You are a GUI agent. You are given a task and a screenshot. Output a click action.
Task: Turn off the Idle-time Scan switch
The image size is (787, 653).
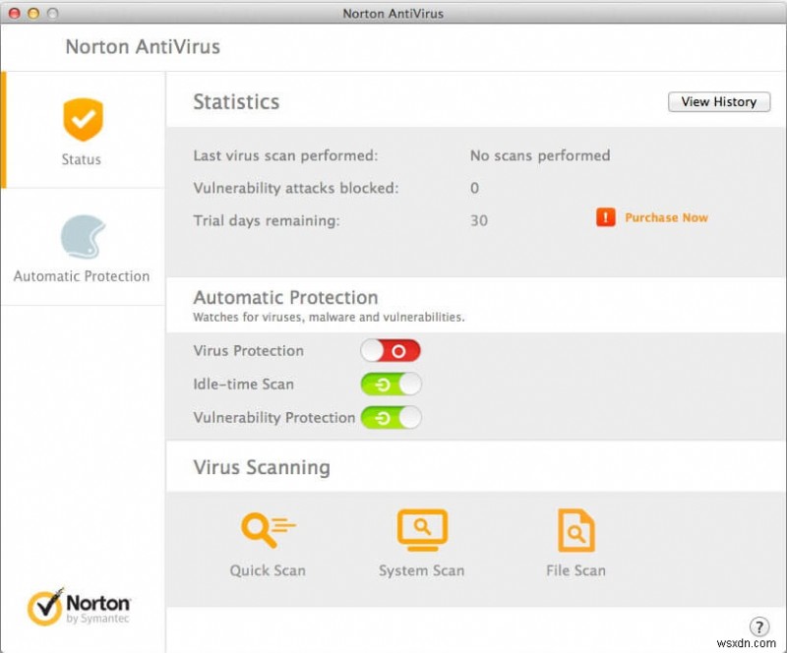click(391, 385)
